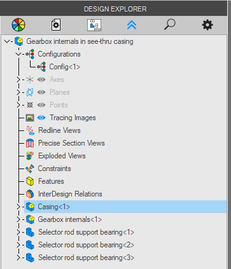The height and width of the screenshot is (269, 231).
Task: Select the layout view toolbar icon
Action: (x=94, y=25)
